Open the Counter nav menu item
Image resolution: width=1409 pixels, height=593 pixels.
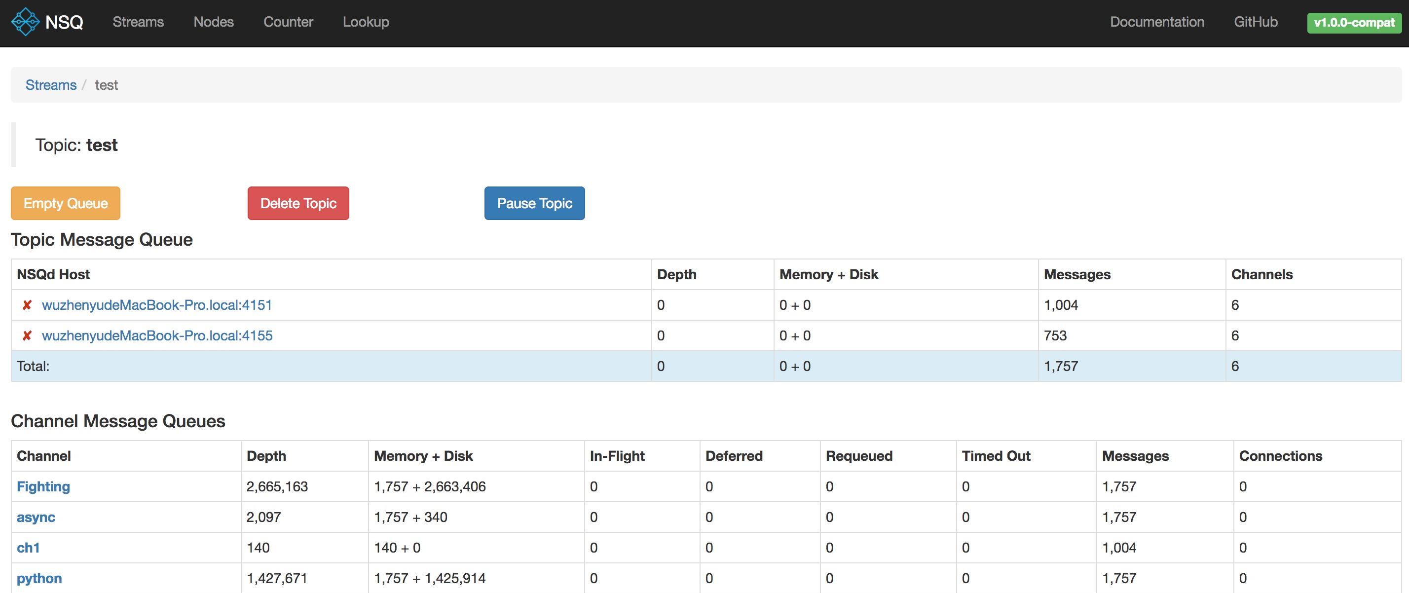point(288,22)
